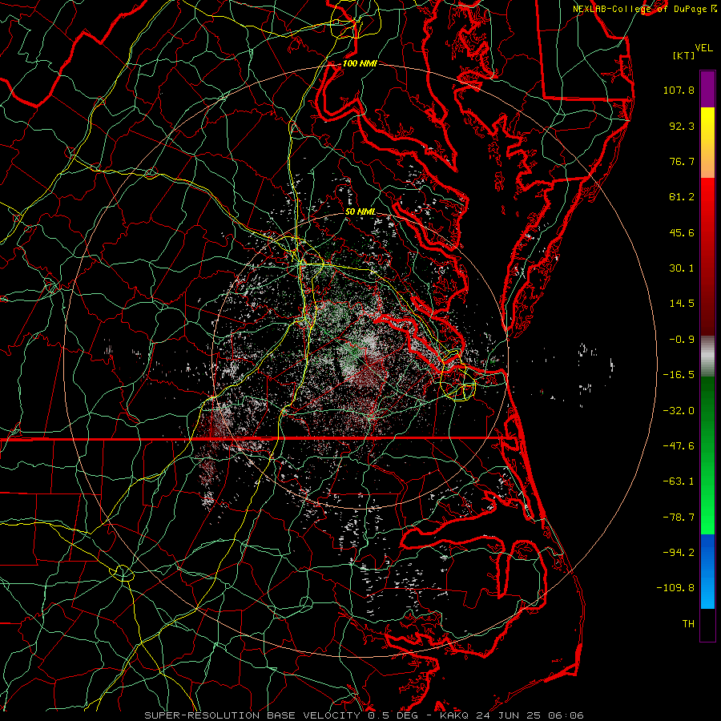Click the SUPER-RESOLUTION BASE VELOCITY caption text
The image size is (721, 721).
(x=253, y=715)
